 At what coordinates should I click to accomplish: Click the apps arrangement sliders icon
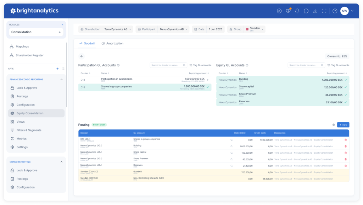point(63,69)
